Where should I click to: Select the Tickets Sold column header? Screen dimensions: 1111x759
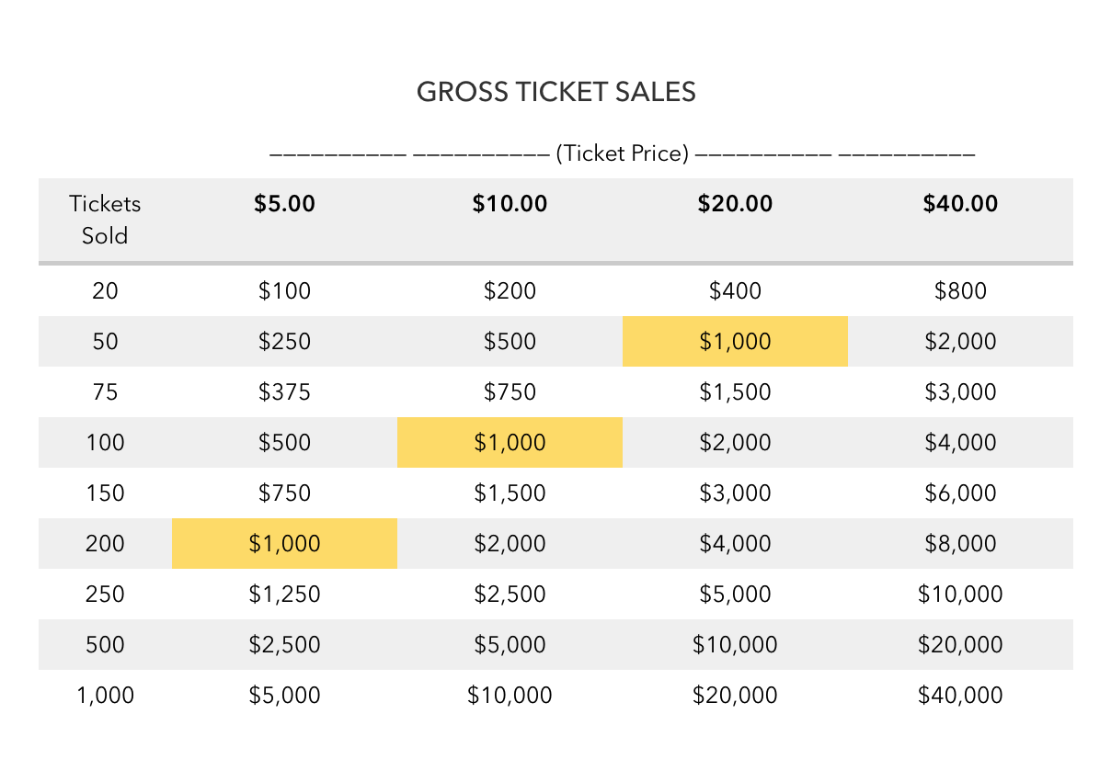tap(105, 220)
